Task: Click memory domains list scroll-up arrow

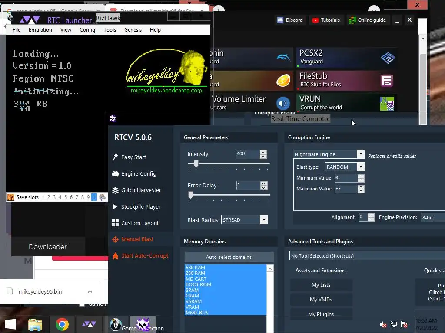Action: click(270, 268)
